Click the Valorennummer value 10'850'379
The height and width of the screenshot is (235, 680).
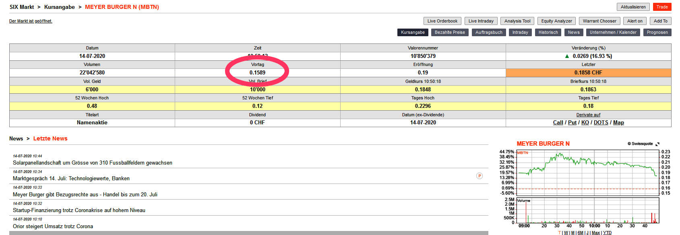tap(423, 56)
